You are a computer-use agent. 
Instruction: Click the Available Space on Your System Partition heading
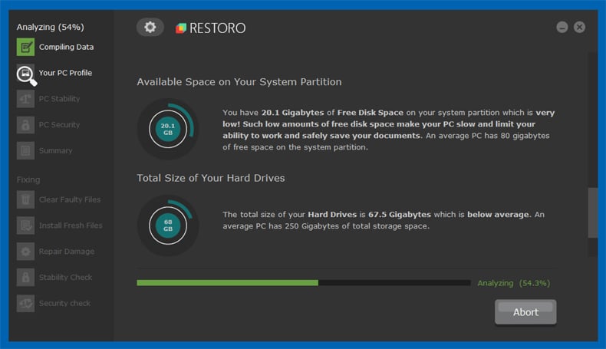tap(239, 82)
